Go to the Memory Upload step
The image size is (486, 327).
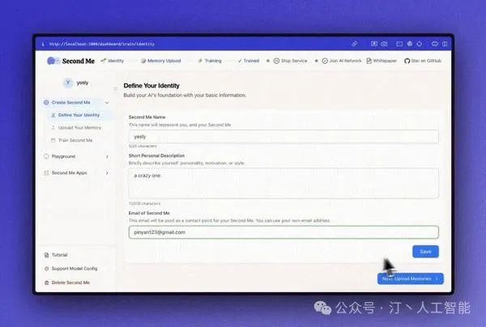click(x=161, y=61)
